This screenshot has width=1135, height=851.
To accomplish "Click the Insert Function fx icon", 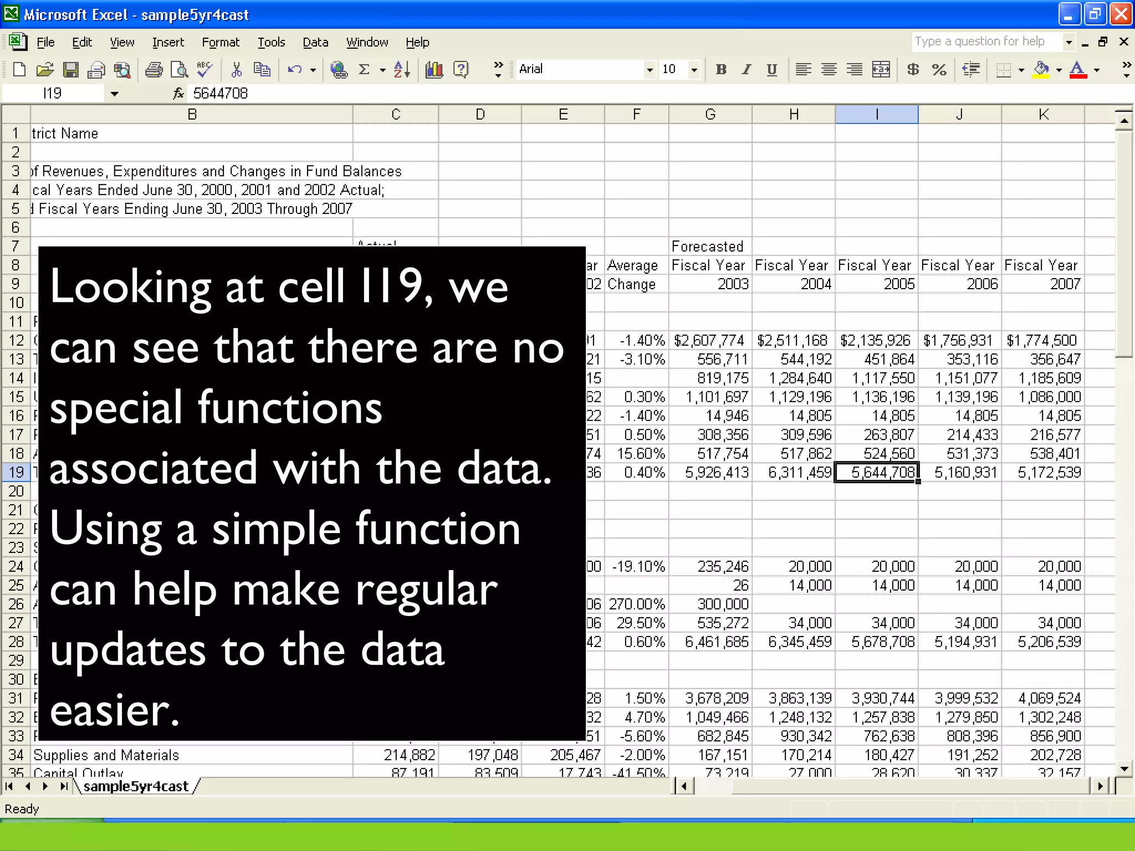I will click(178, 93).
